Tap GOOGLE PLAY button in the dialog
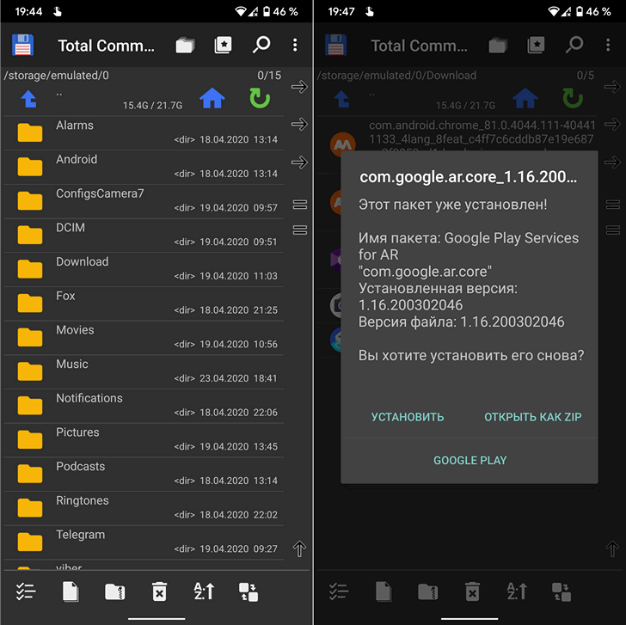This screenshot has height=625, width=626. point(470,461)
